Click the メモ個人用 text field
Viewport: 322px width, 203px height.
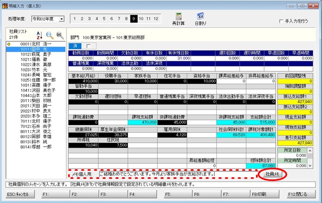point(177,174)
